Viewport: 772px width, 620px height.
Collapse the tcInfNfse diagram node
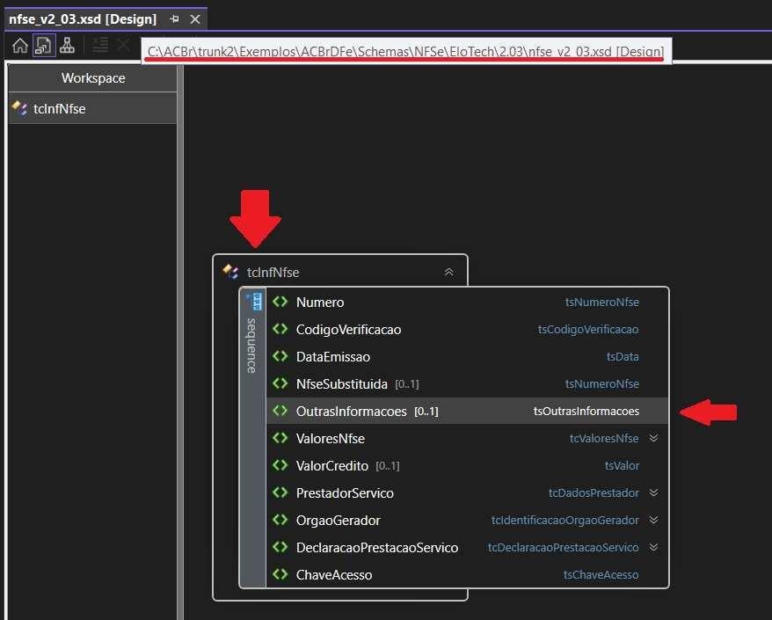coord(449,273)
